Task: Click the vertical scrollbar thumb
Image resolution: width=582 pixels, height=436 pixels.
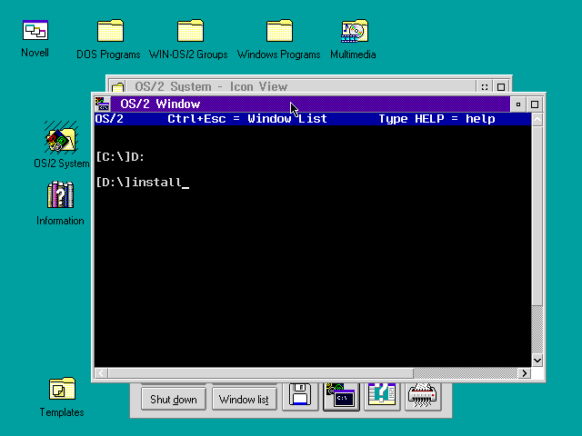Action: point(537,216)
